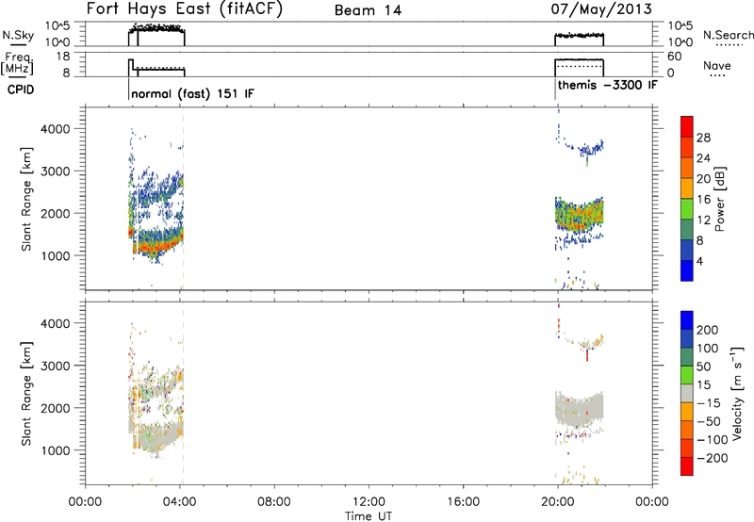Click the '4000' tick of the power panel
Image resolution: width=754 pixels, height=522 pixels.
click(x=56, y=129)
